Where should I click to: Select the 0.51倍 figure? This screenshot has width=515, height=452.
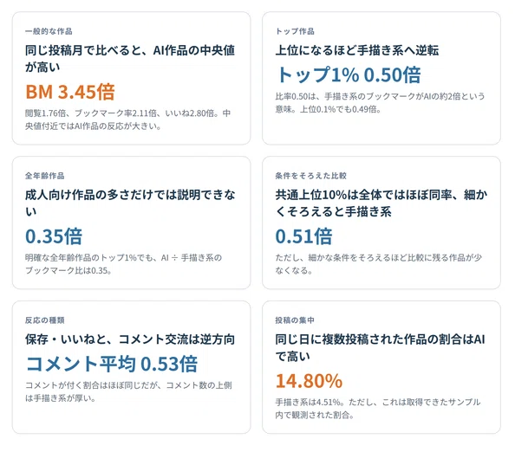coord(303,236)
